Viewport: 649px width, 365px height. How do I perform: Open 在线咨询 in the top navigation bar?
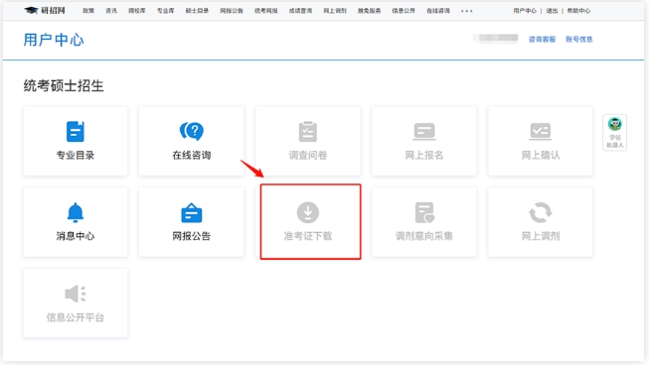coord(438,11)
